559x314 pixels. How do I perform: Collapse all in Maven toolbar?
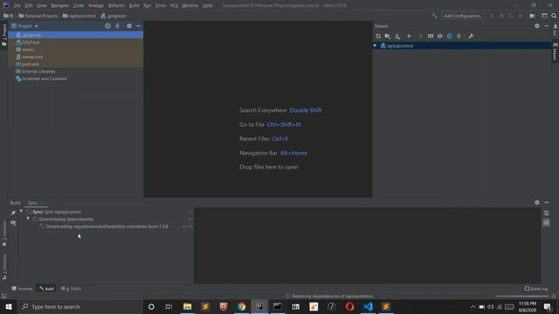[x=459, y=36]
